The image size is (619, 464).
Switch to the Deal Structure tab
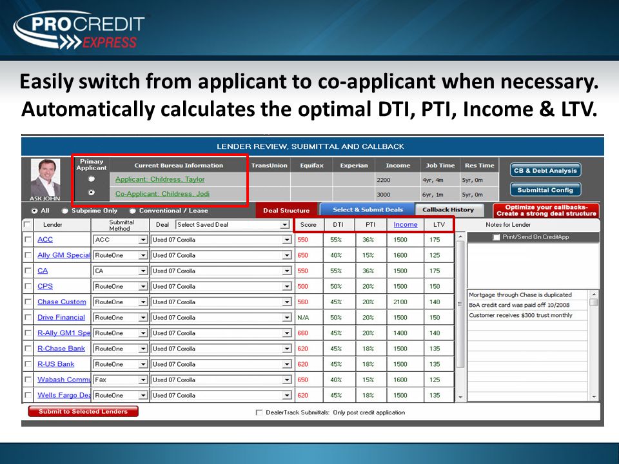[286, 210]
